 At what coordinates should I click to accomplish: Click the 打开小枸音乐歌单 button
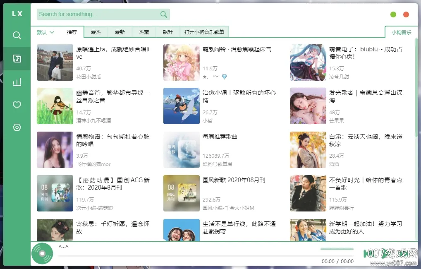click(204, 32)
